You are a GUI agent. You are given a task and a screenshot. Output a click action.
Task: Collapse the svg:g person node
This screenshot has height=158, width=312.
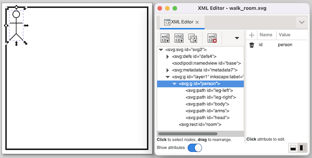tap(174, 84)
